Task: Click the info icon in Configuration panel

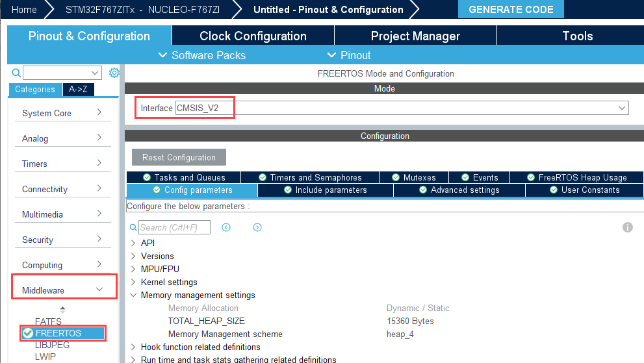Action: coord(627,227)
